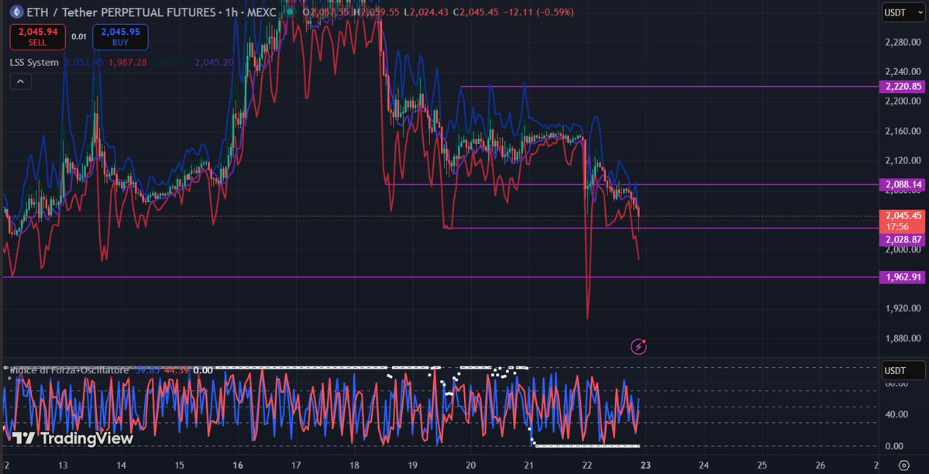Collapse the indicator legend with chevron button
This screenshot has width=929, height=474.
(x=21, y=82)
